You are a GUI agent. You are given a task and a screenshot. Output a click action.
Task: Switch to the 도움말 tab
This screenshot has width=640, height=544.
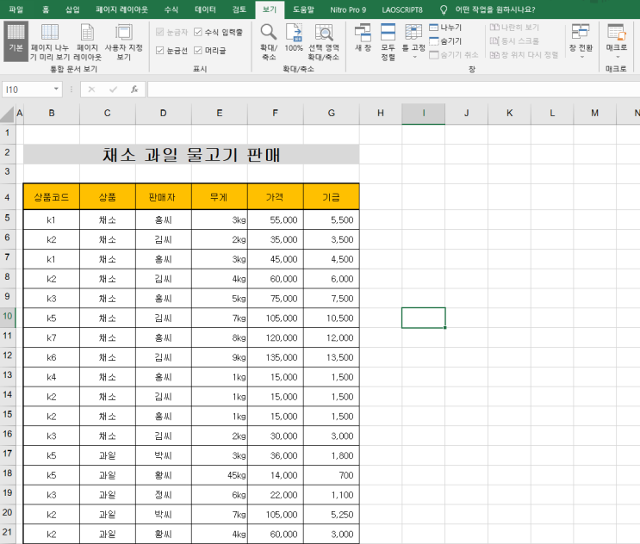pyautogui.click(x=303, y=9)
